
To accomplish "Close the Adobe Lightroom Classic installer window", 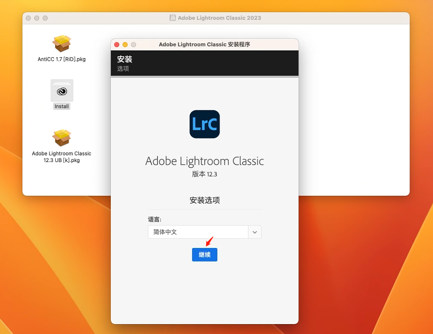I will tap(117, 45).
